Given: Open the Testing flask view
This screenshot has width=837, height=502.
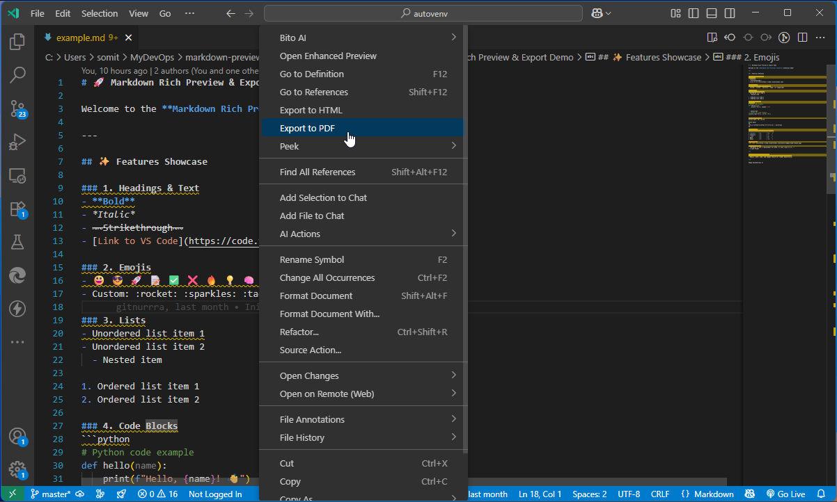Looking at the screenshot, I should (x=17, y=242).
